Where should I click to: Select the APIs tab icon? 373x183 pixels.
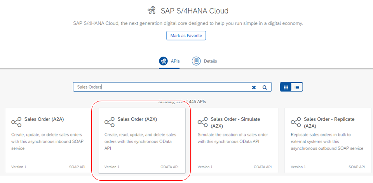[164, 61]
